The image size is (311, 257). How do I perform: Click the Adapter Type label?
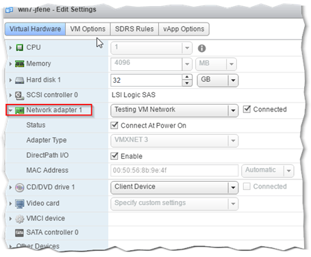point(47,140)
